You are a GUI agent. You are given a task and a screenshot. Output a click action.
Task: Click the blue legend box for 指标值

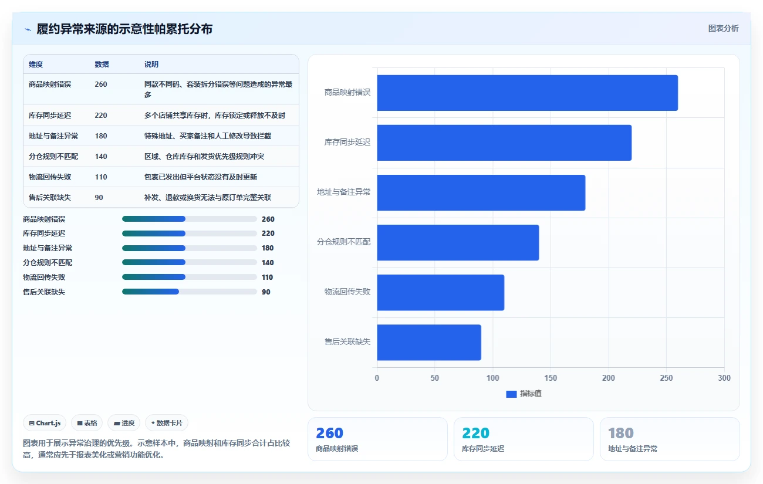511,394
